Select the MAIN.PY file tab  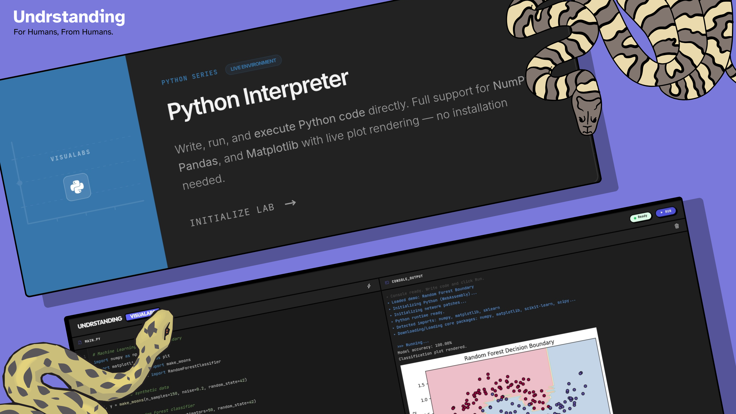90,341
